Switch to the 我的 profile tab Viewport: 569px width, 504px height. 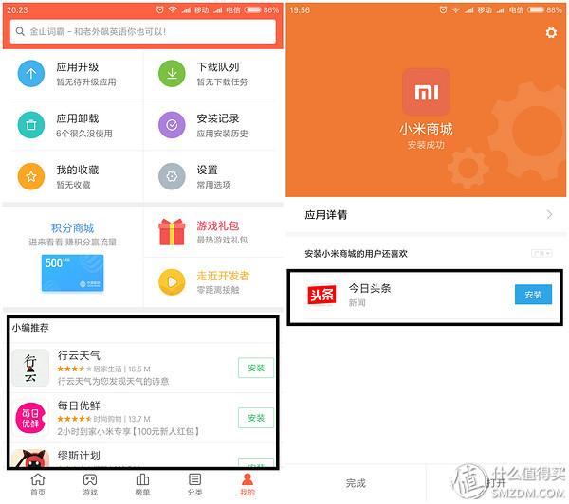click(x=248, y=484)
